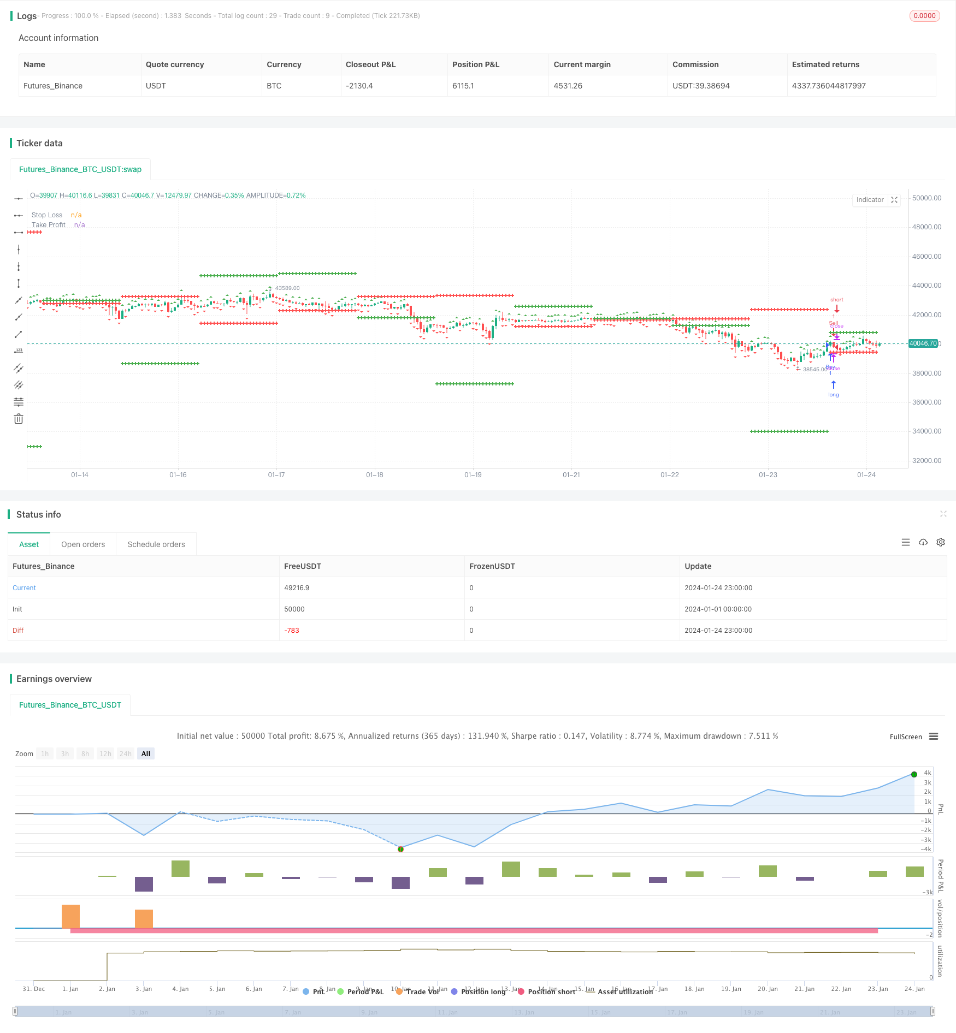Select the Asset tab
The width and height of the screenshot is (956, 1033).
[x=29, y=544]
